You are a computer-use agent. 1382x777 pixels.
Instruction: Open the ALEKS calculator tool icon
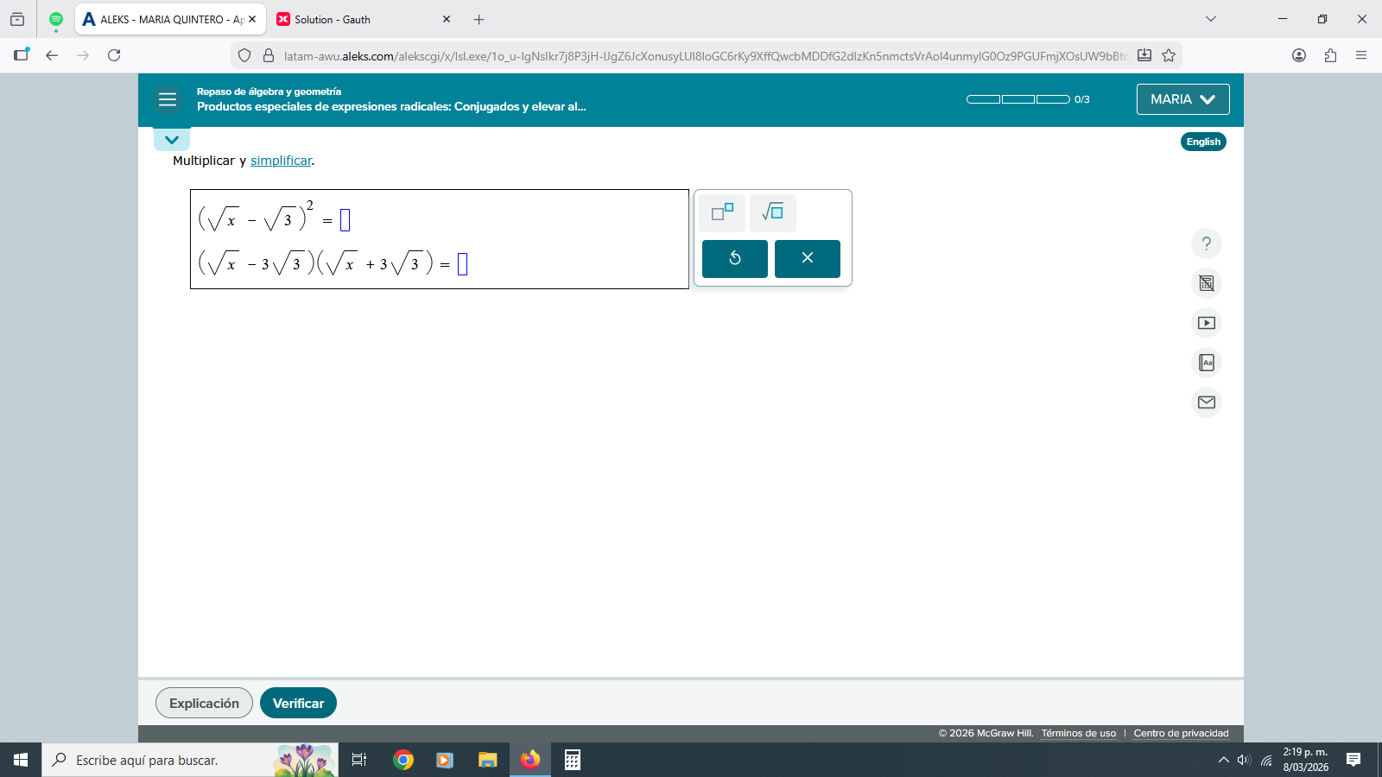(x=1206, y=283)
